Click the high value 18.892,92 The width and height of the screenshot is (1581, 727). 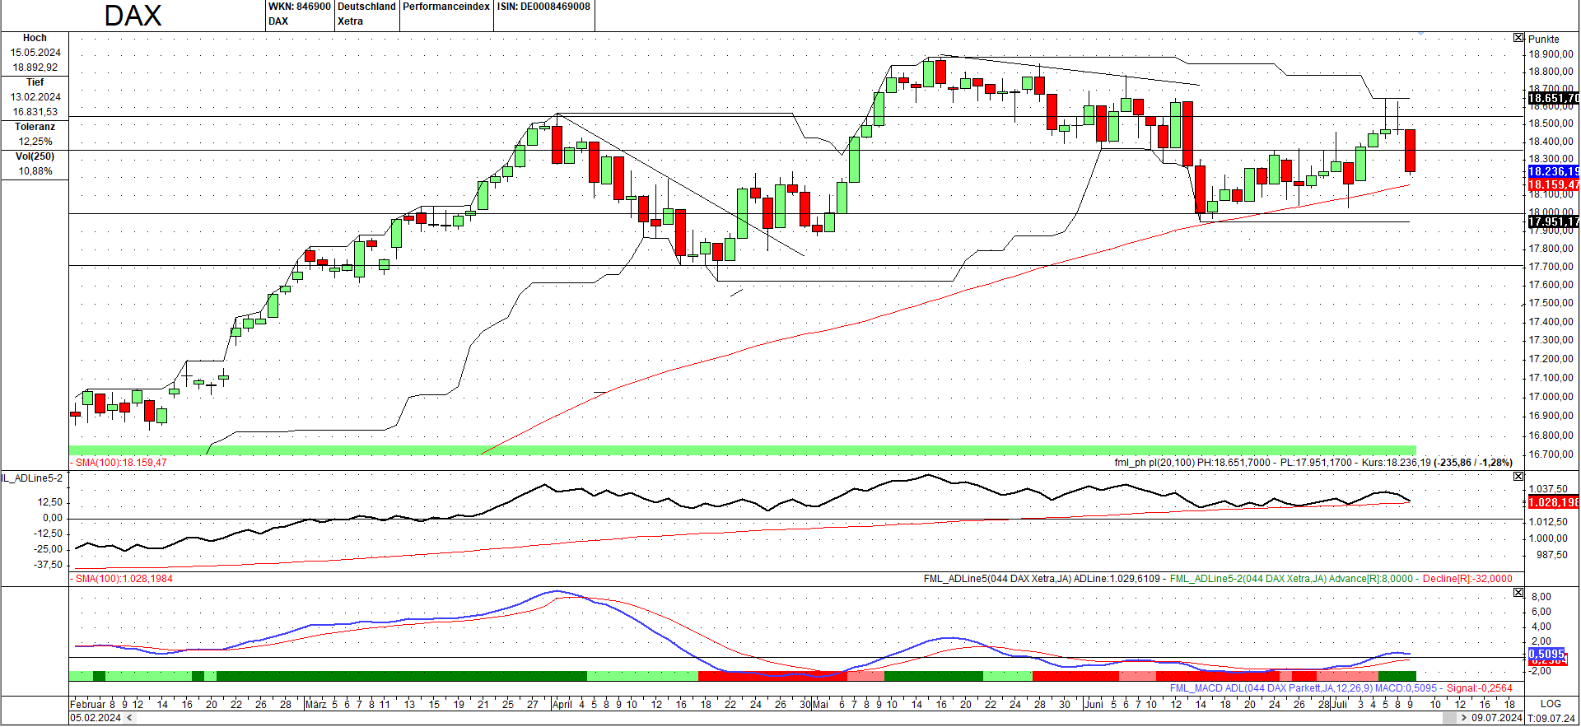click(x=35, y=68)
